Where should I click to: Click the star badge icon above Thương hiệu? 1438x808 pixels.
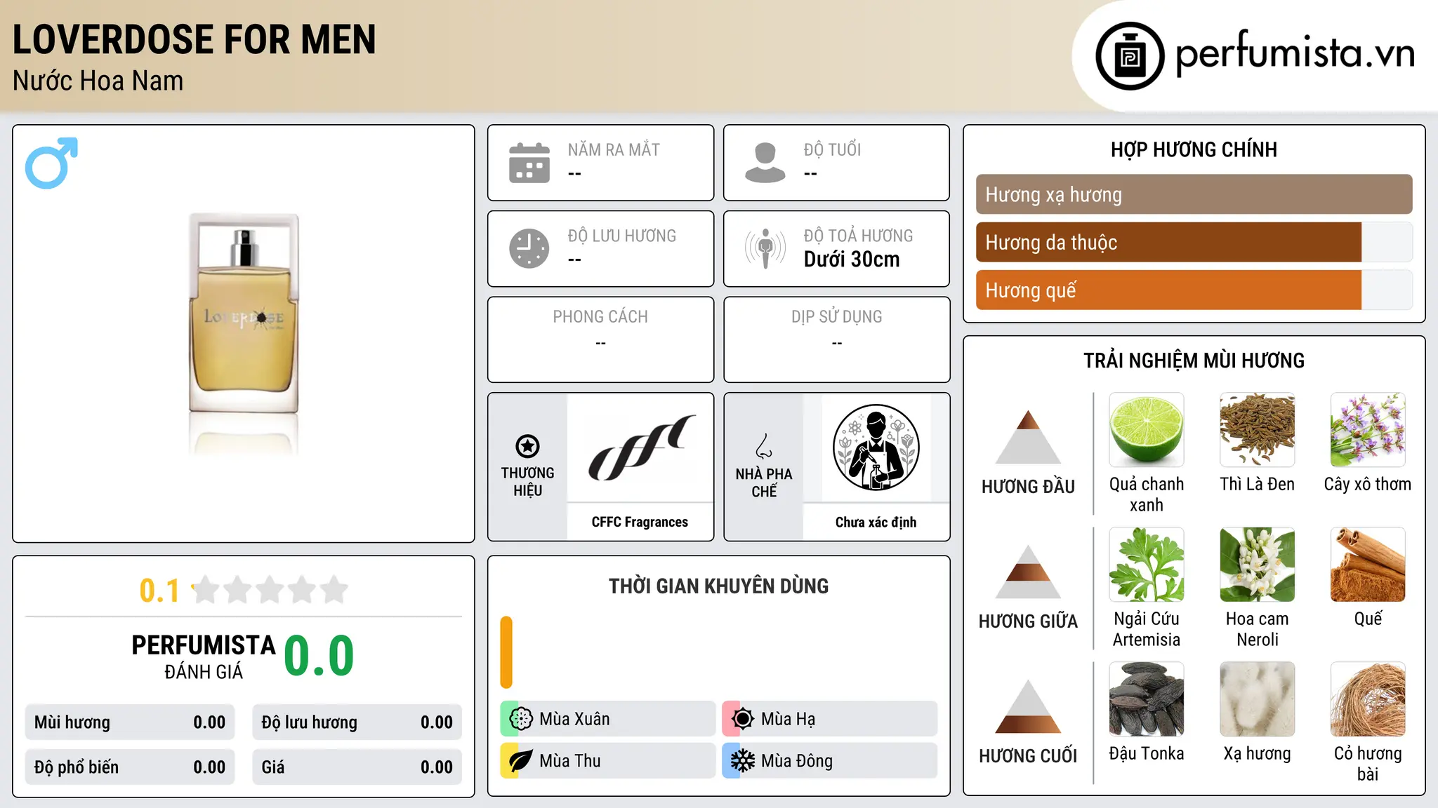pyautogui.click(x=527, y=446)
